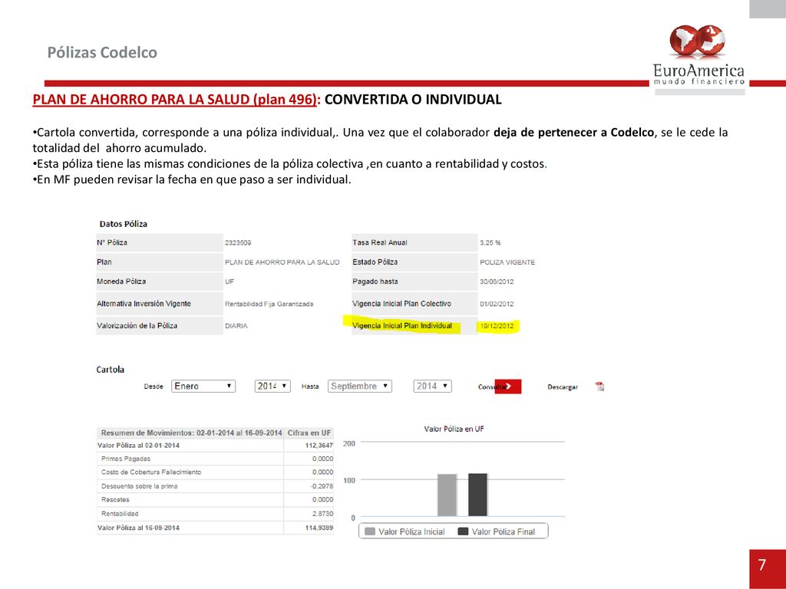Click the Estado Póliza label
This screenshot has height=589, width=786.
click(375, 262)
